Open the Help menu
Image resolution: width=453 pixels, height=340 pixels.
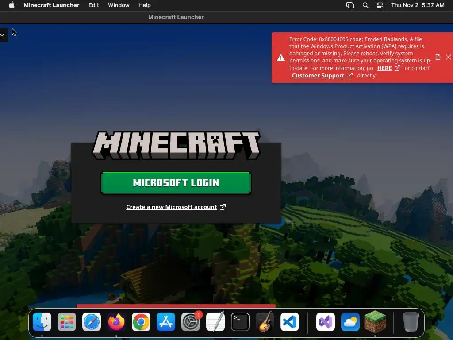tap(145, 5)
